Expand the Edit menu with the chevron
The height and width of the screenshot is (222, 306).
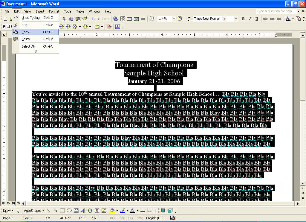click(x=36, y=51)
